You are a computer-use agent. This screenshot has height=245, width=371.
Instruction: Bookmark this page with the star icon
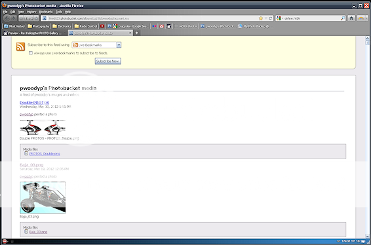pos(261,18)
